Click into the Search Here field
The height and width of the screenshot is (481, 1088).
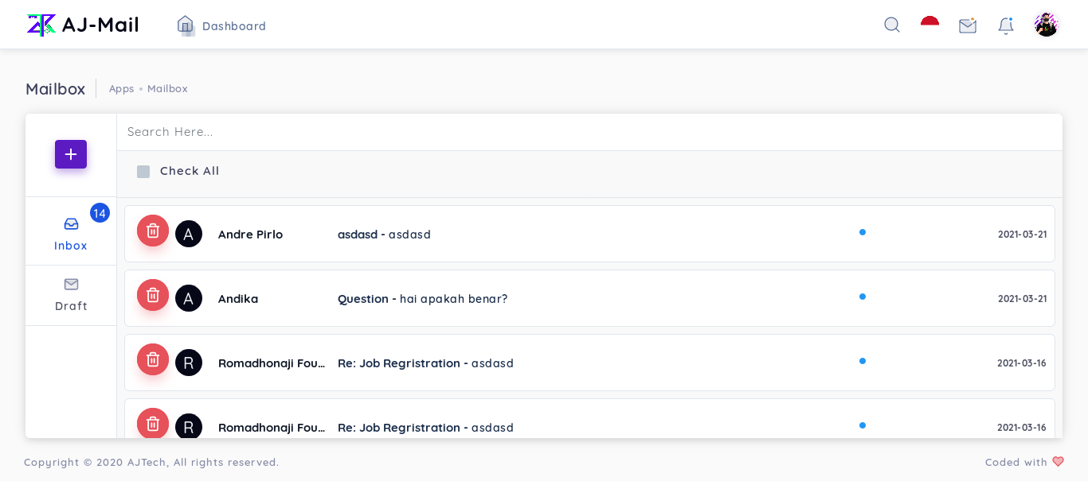[x=589, y=132]
